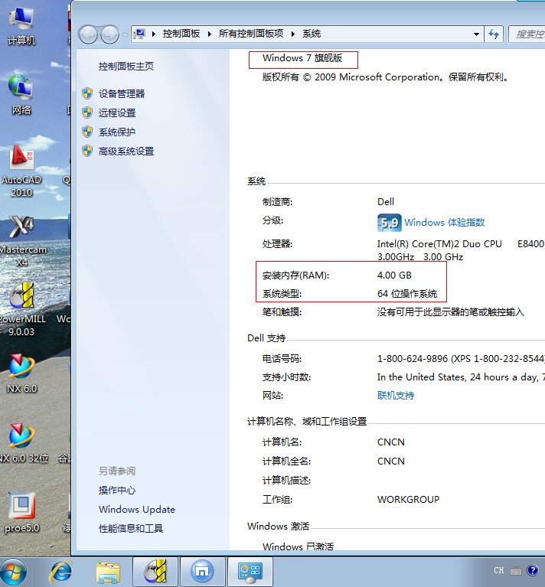This screenshot has width=545, height=587.
Task: Select 控制面板 breadcrumb item
Action: [181, 34]
